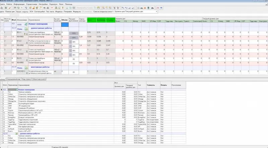This screenshot has height=148, width=268.
Task: Click the floppy disk save icon
Action: pyautogui.click(x=15, y=8)
